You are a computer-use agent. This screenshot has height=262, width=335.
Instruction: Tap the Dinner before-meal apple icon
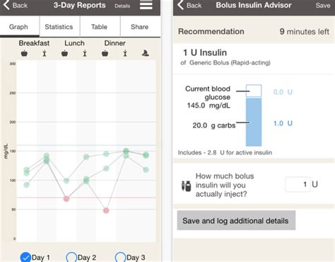click(x=105, y=54)
